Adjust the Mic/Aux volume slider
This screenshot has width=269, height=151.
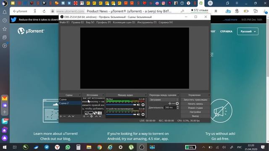(x=121, y=104)
